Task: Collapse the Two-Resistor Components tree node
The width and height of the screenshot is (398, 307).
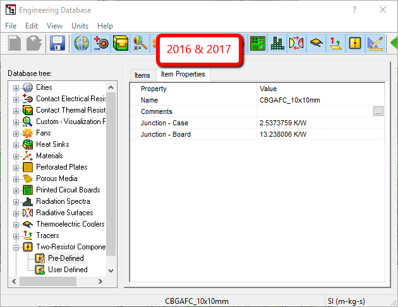Action: (16, 247)
